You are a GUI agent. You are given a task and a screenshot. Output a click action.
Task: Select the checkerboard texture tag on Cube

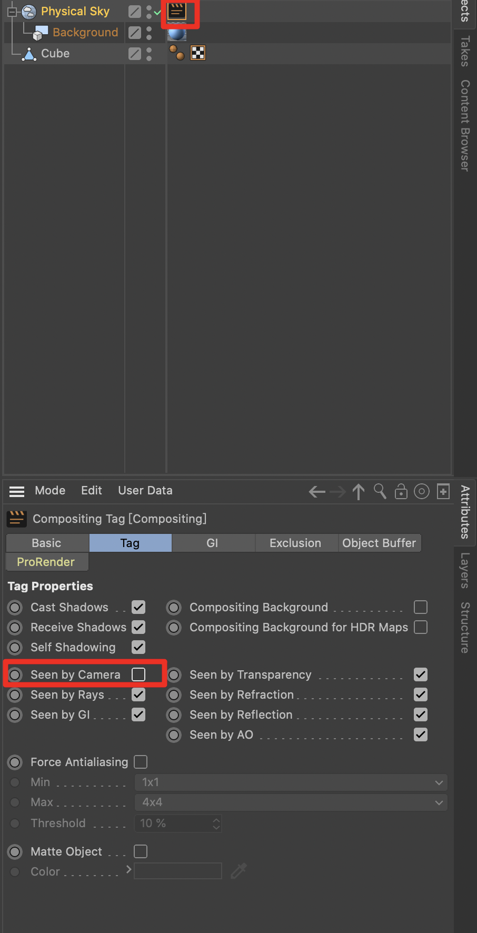coord(198,53)
